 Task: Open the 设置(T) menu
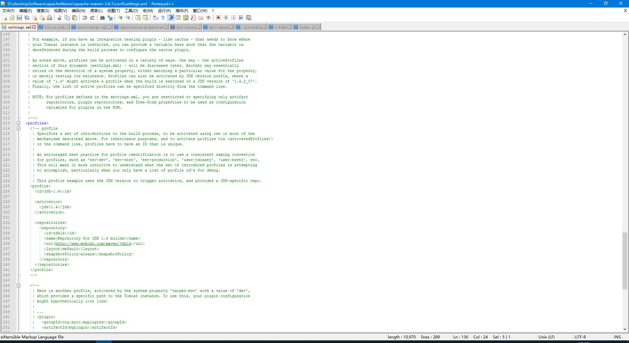[x=113, y=10]
